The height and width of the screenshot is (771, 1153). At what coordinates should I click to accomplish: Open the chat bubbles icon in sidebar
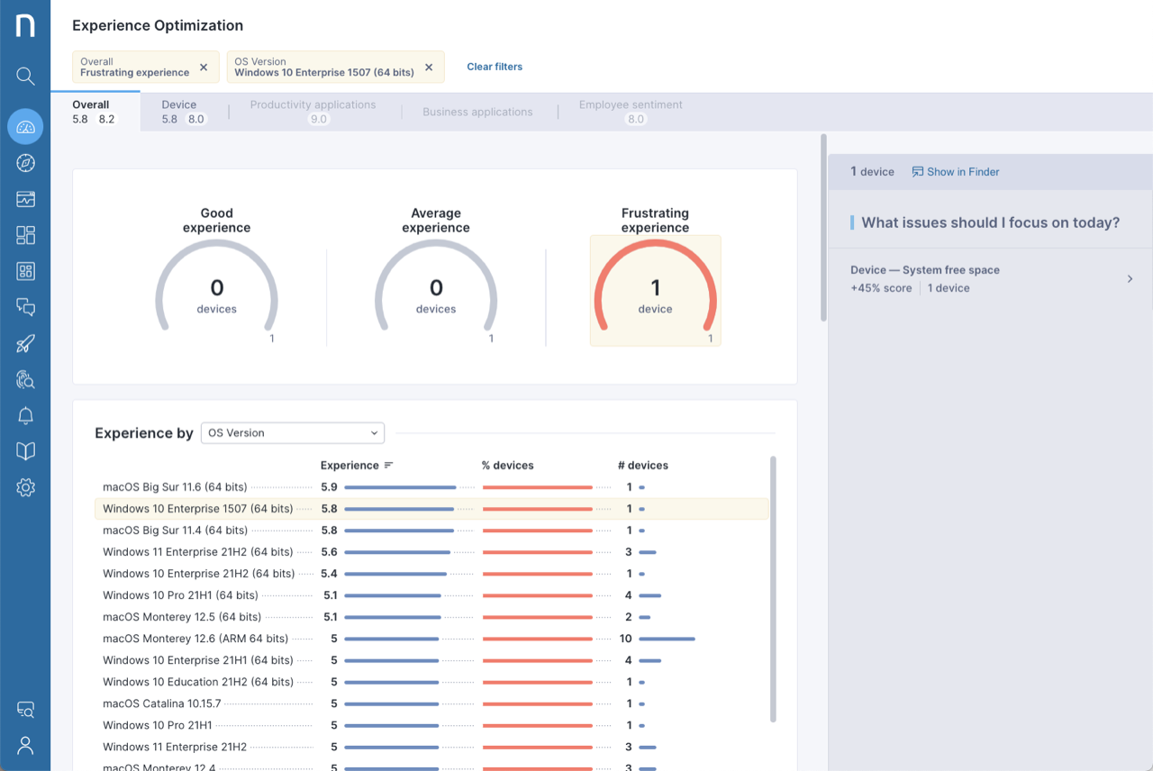(25, 307)
